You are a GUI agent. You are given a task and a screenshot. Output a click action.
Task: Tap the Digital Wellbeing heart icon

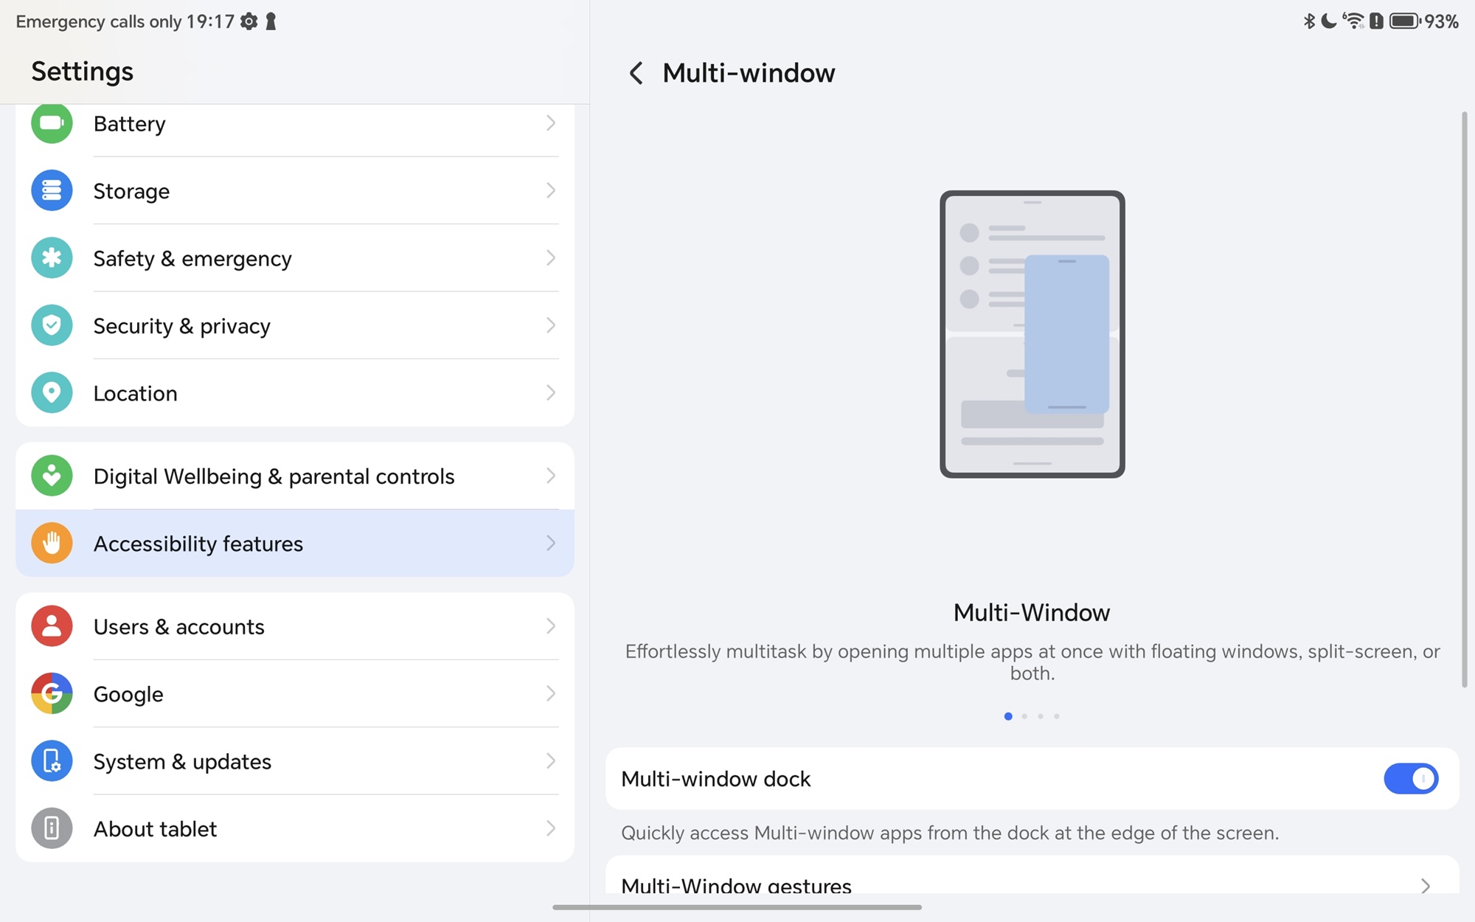click(52, 476)
